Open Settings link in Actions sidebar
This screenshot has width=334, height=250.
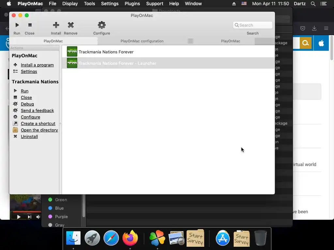29,71
